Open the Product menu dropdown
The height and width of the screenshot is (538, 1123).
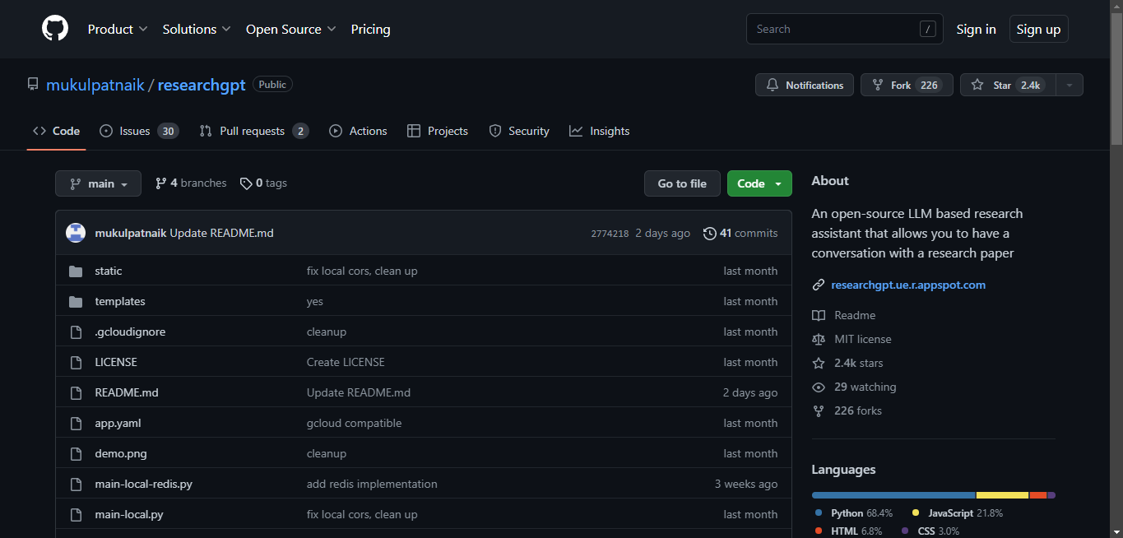point(118,29)
